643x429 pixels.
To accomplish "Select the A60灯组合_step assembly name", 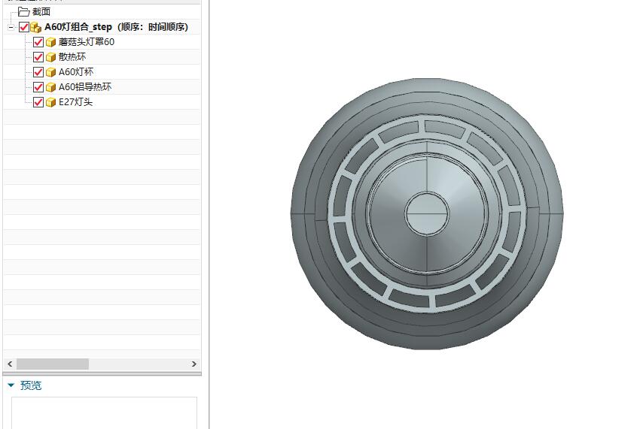I will tap(116, 27).
